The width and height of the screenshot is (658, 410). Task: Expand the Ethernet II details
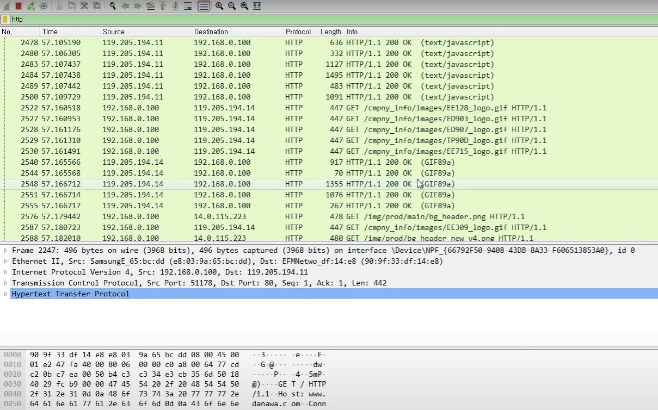6,261
